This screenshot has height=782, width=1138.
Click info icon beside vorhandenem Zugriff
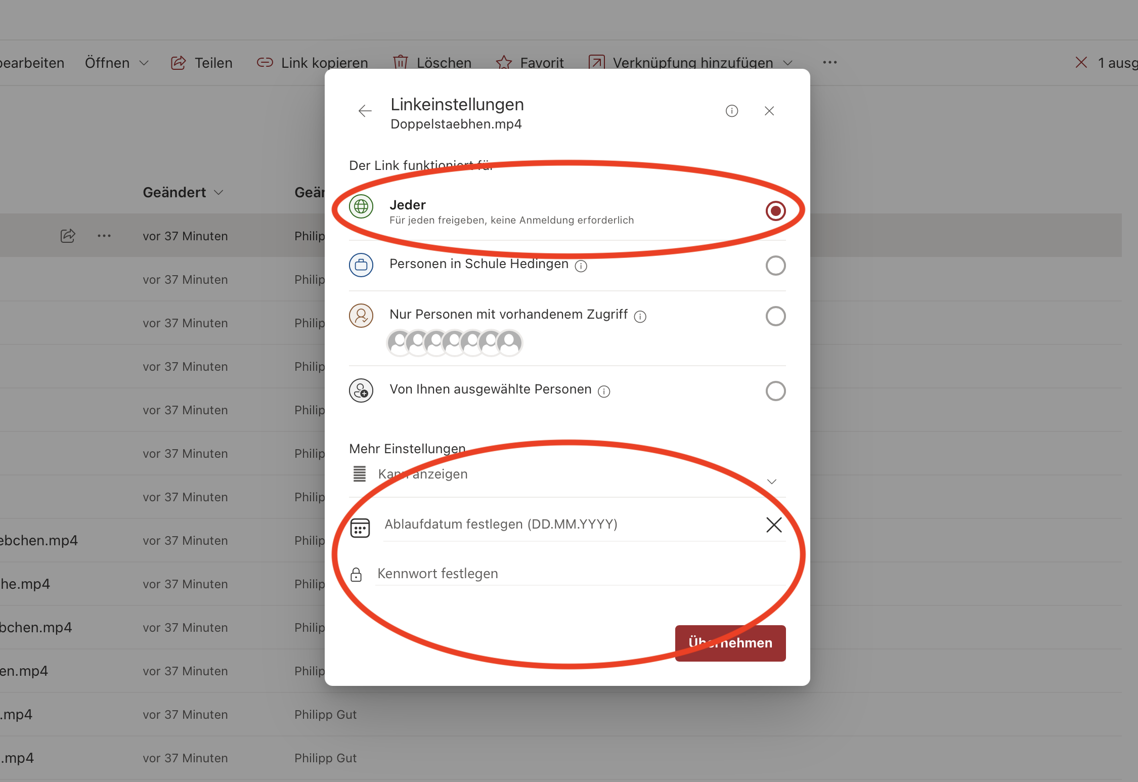tap(640, 317)
